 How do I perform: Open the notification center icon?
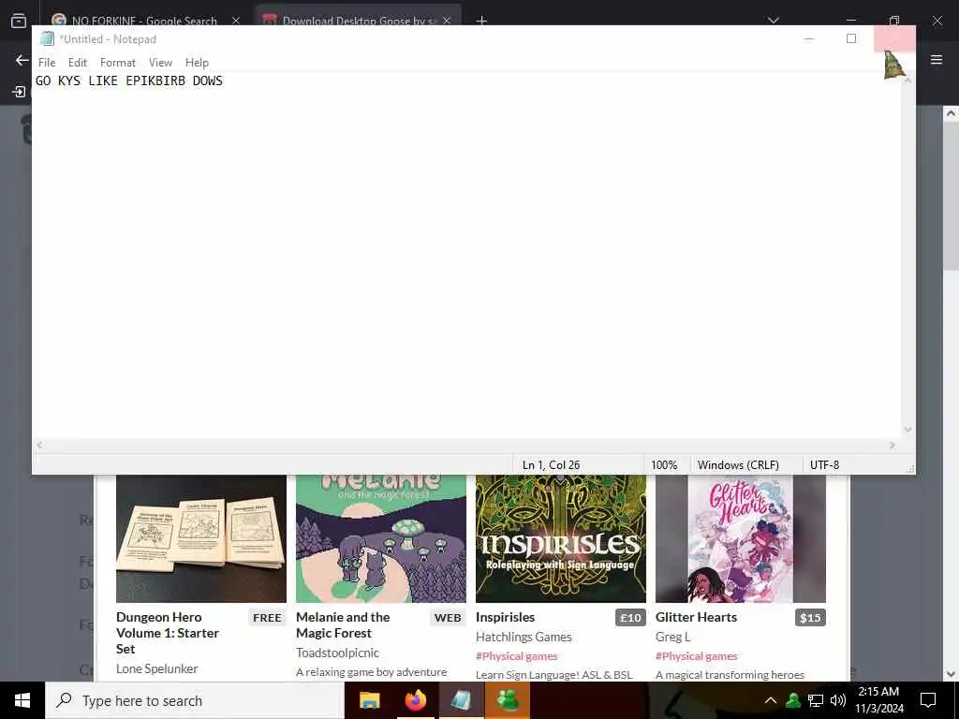[928, 700]
